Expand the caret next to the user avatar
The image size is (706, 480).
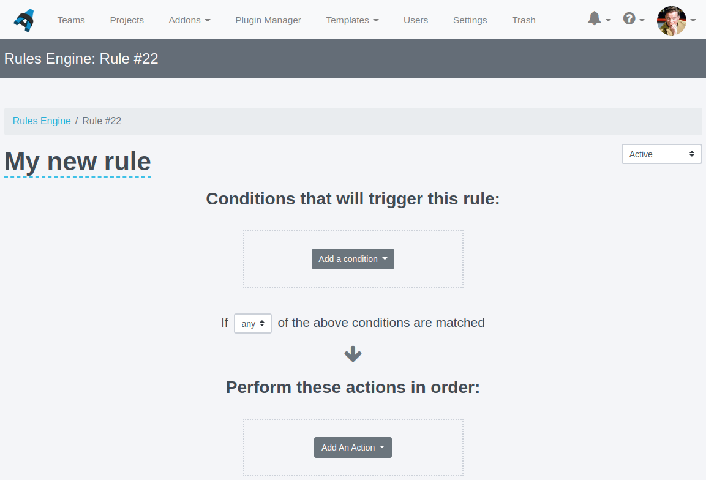click(693, 20)
